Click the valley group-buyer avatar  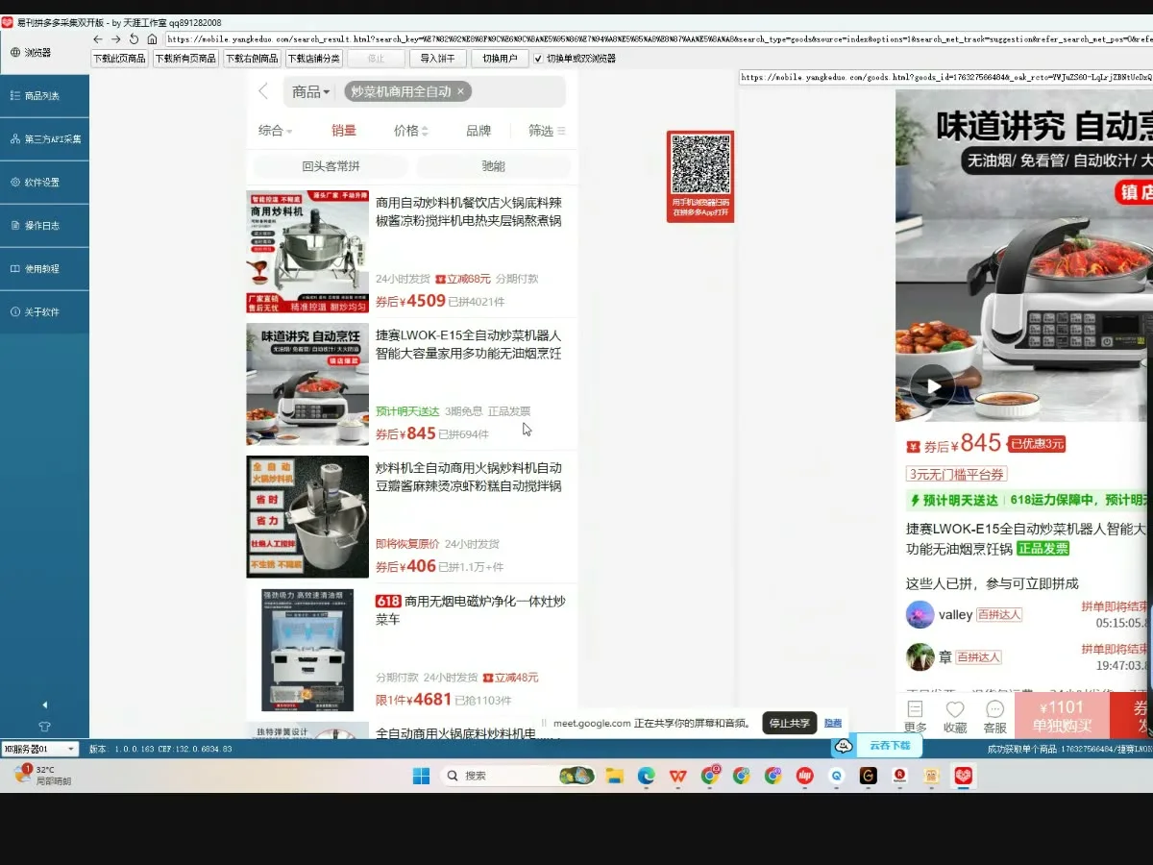[920, 614]
